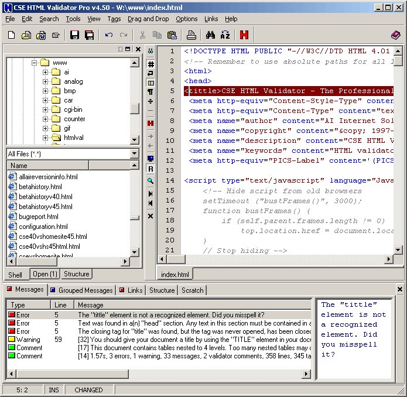Expand the cgi-bin folder node
The image size is (407, 397).
[45, 109]
